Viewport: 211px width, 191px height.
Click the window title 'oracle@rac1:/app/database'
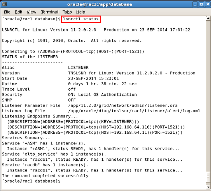tap(100, 4)
